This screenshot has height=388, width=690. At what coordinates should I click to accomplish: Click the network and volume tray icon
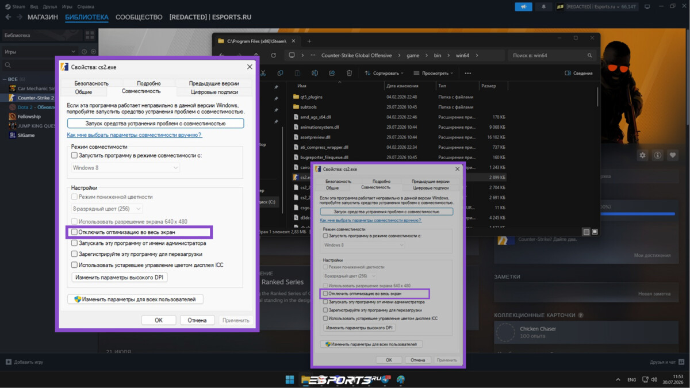(649, 380)
